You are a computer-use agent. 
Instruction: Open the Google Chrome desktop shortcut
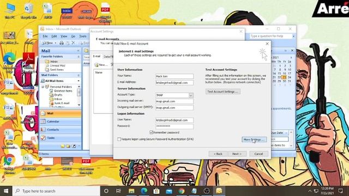(10, 164)
